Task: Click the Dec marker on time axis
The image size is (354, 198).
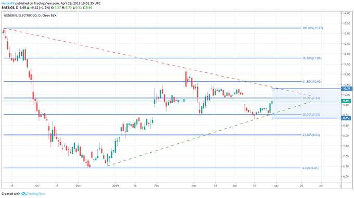Action: [78, 186]
